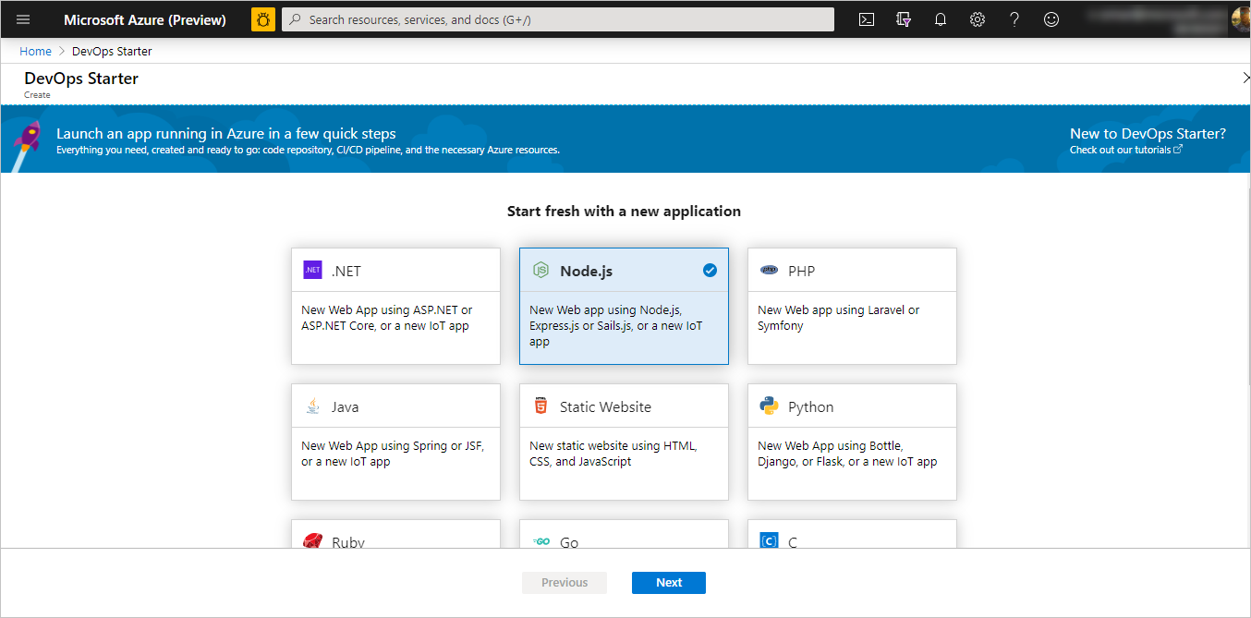Click the account avatar picture
The width and height of the screenshot is (1251, 618).
[1237, 18]
